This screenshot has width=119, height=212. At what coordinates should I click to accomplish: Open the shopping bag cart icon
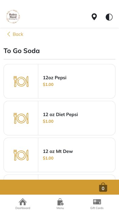coord(103,187)
